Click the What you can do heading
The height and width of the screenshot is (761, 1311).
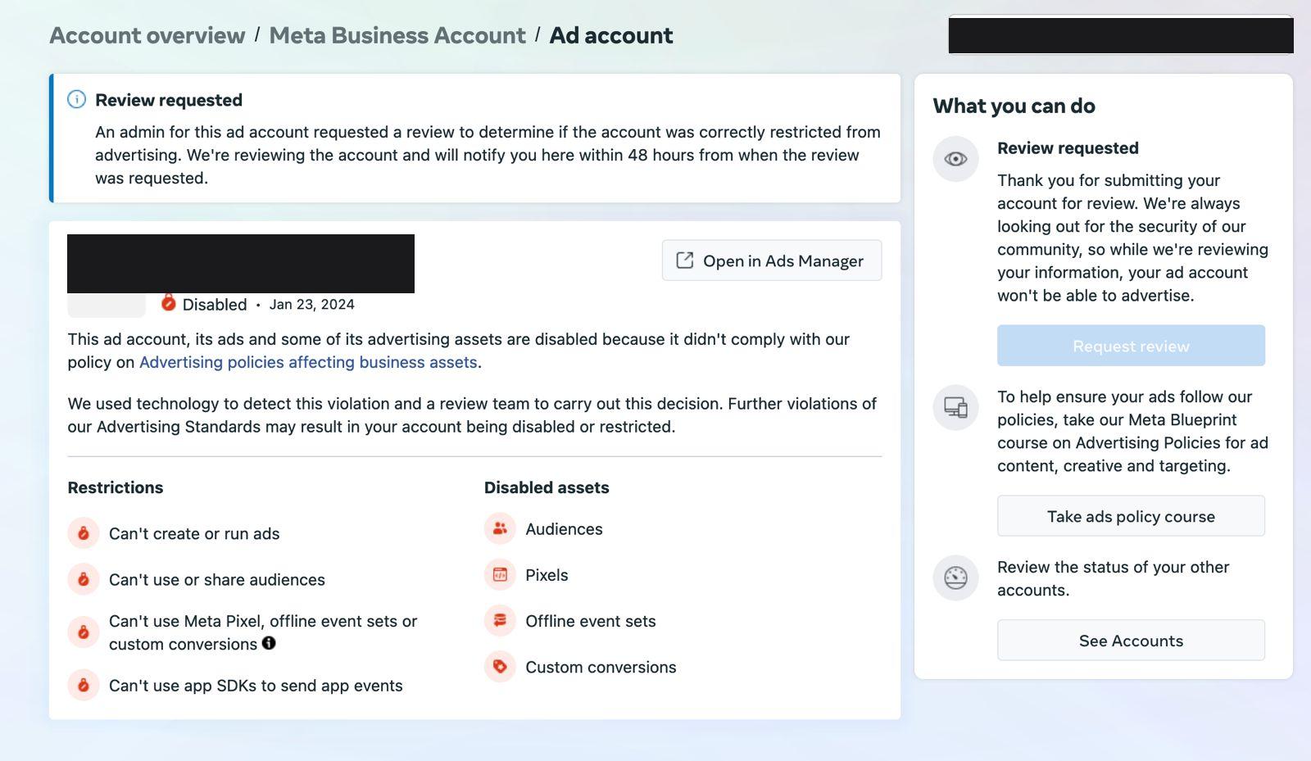(x=1014, y=106)
